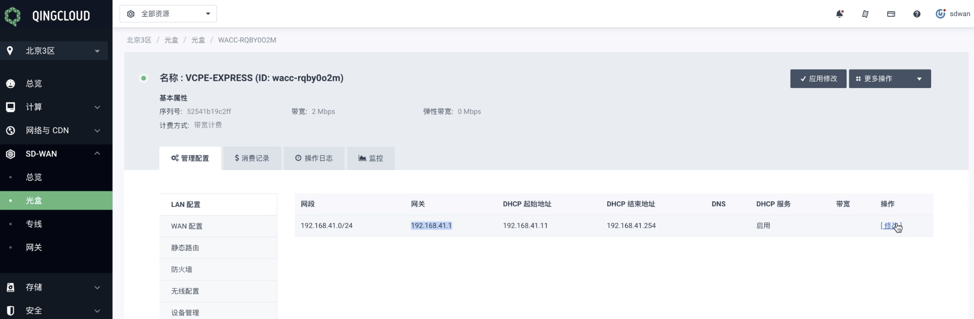
Task: Open the 总览 dashboard icon in sidebar
Action: (x=11, y=83)
